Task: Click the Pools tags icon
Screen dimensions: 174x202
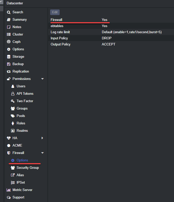Action: (13, 116)
